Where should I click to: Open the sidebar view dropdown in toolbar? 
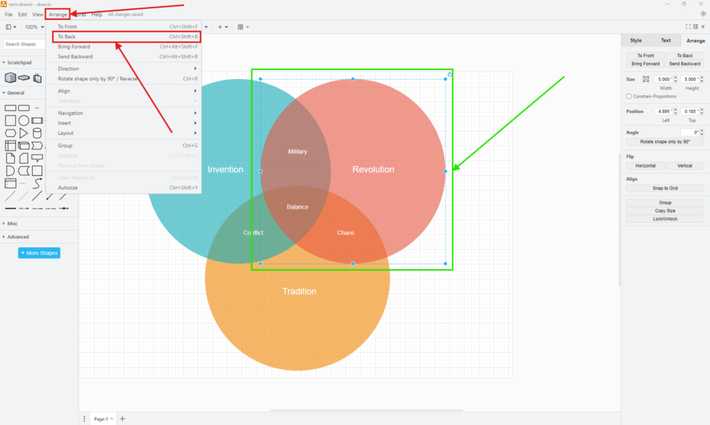point(11,27)
